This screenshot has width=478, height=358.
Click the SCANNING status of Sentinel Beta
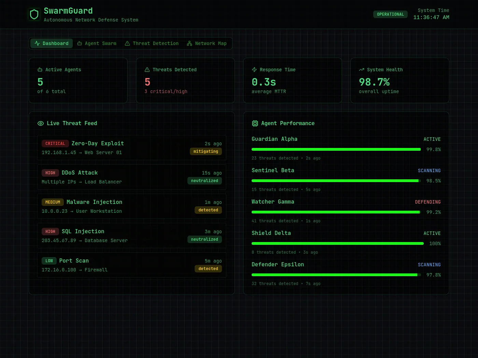coord(429,171)
